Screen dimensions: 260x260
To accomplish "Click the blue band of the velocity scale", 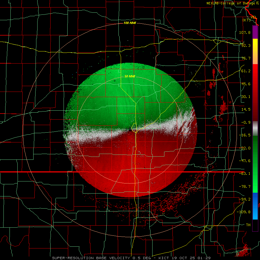I will tap(255, 206).
